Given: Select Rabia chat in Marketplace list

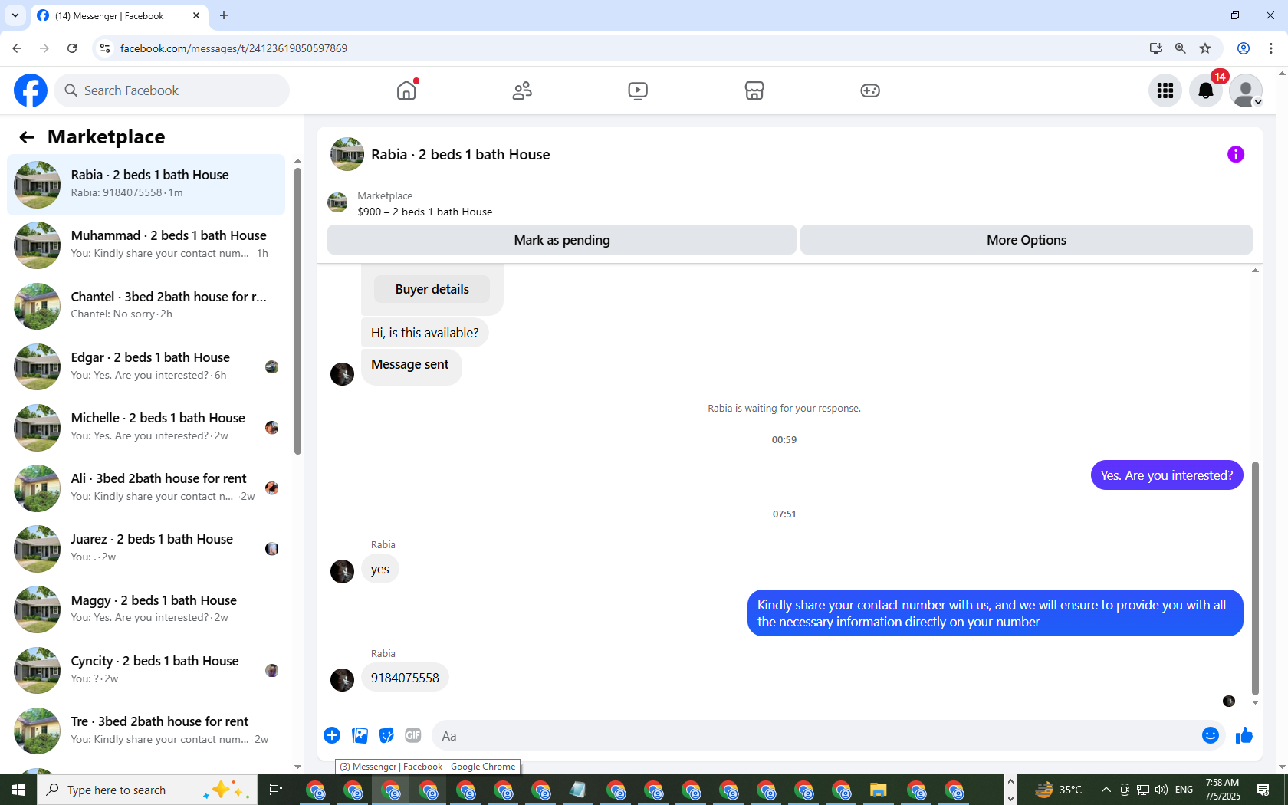Looking at the screenshot, I should tap(146, 185).
